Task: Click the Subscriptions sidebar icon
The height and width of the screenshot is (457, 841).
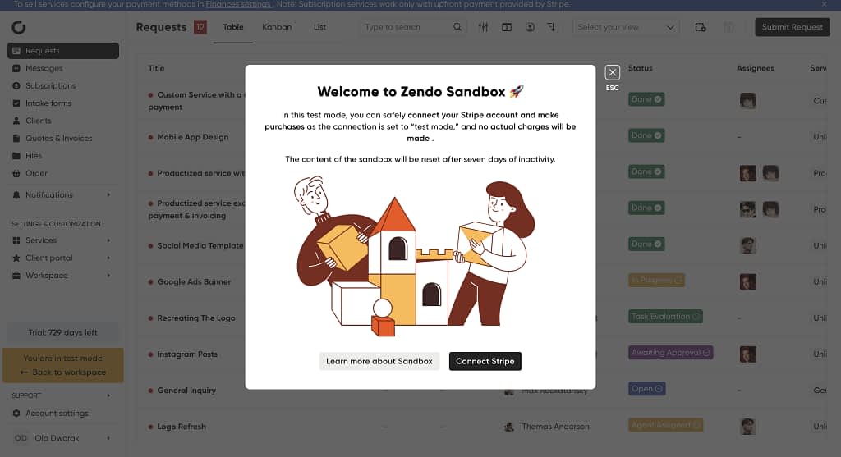Action: (16, 85)
